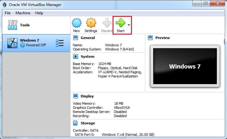Click Operating System value Windows 7 (64-bit)
This screenshot has width=227, height=139.
[120, 49]
